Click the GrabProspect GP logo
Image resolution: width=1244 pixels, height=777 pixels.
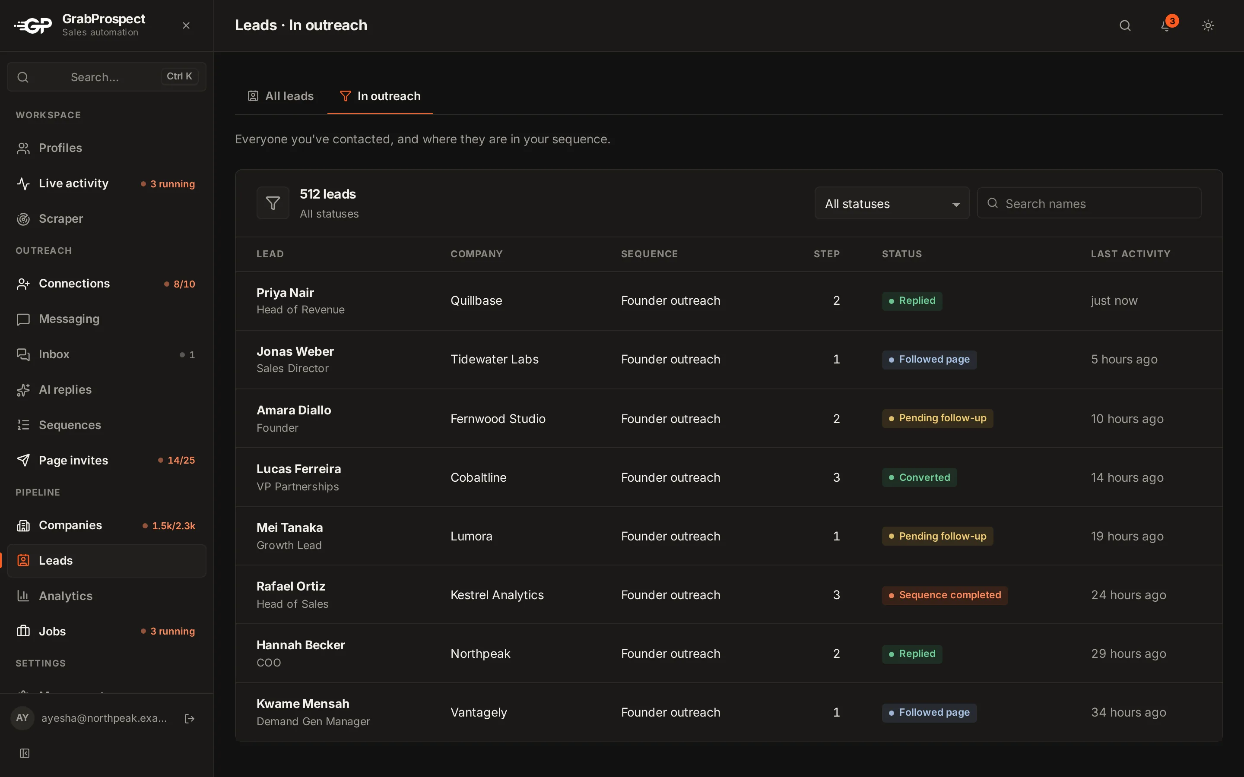point(33,25)
